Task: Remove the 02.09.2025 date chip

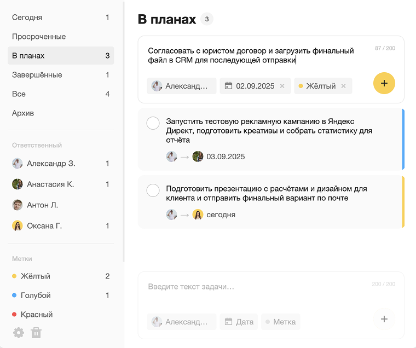Action: tap(282, 86)
